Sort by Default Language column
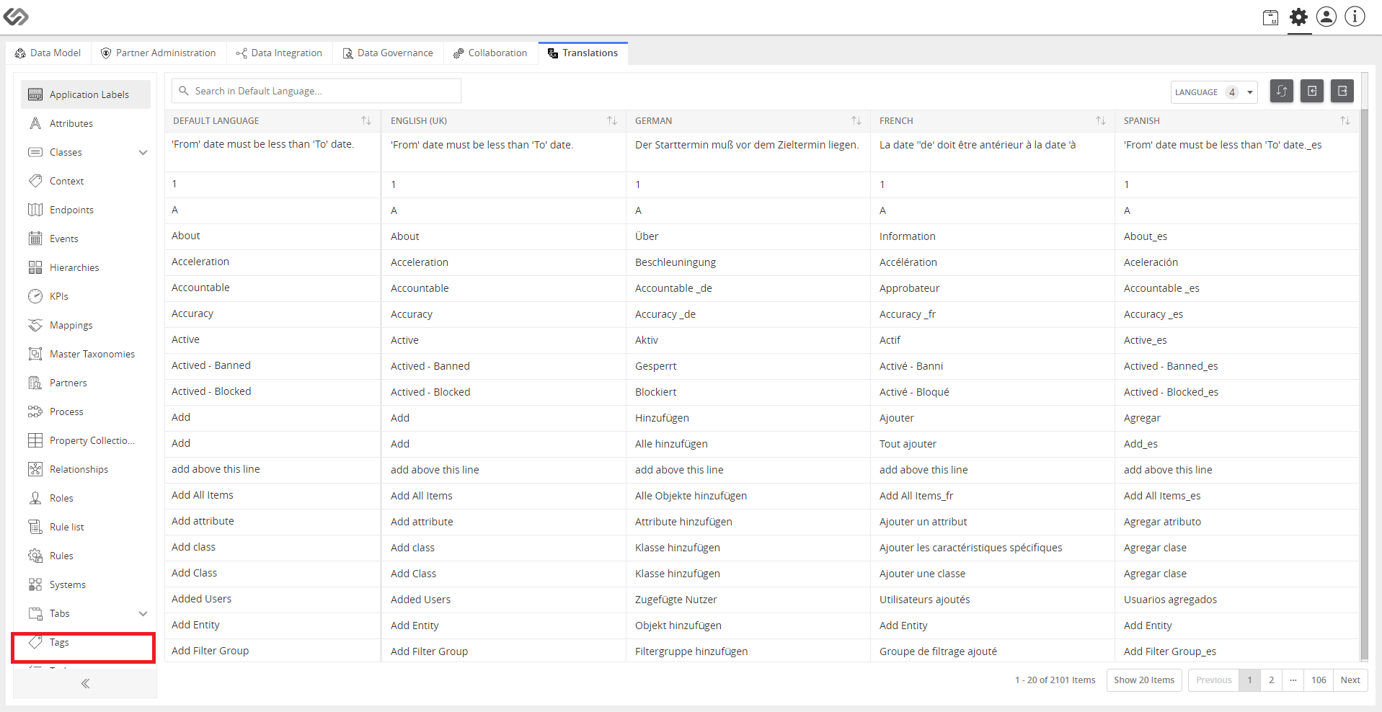Image resolution: width=1382 pixels, height=712 pixels. [366, 120]
